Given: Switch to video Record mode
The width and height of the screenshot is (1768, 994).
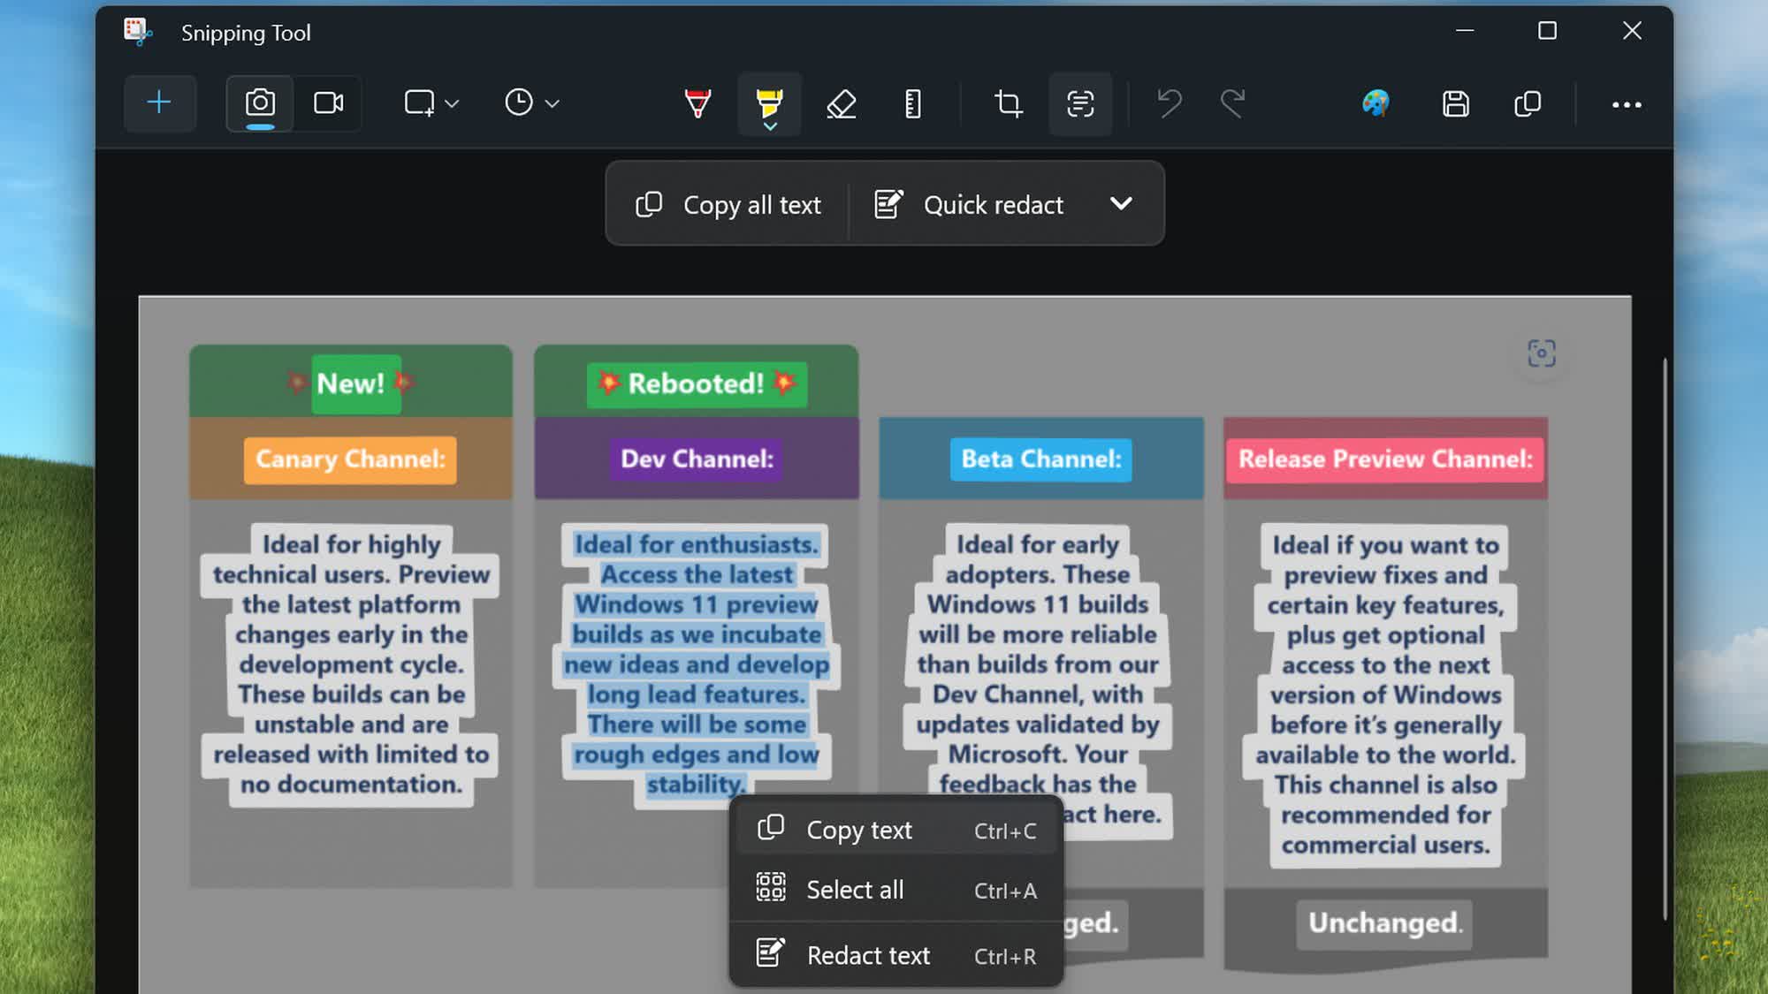Looking at the screenshot, I should [x=328, y=103].
